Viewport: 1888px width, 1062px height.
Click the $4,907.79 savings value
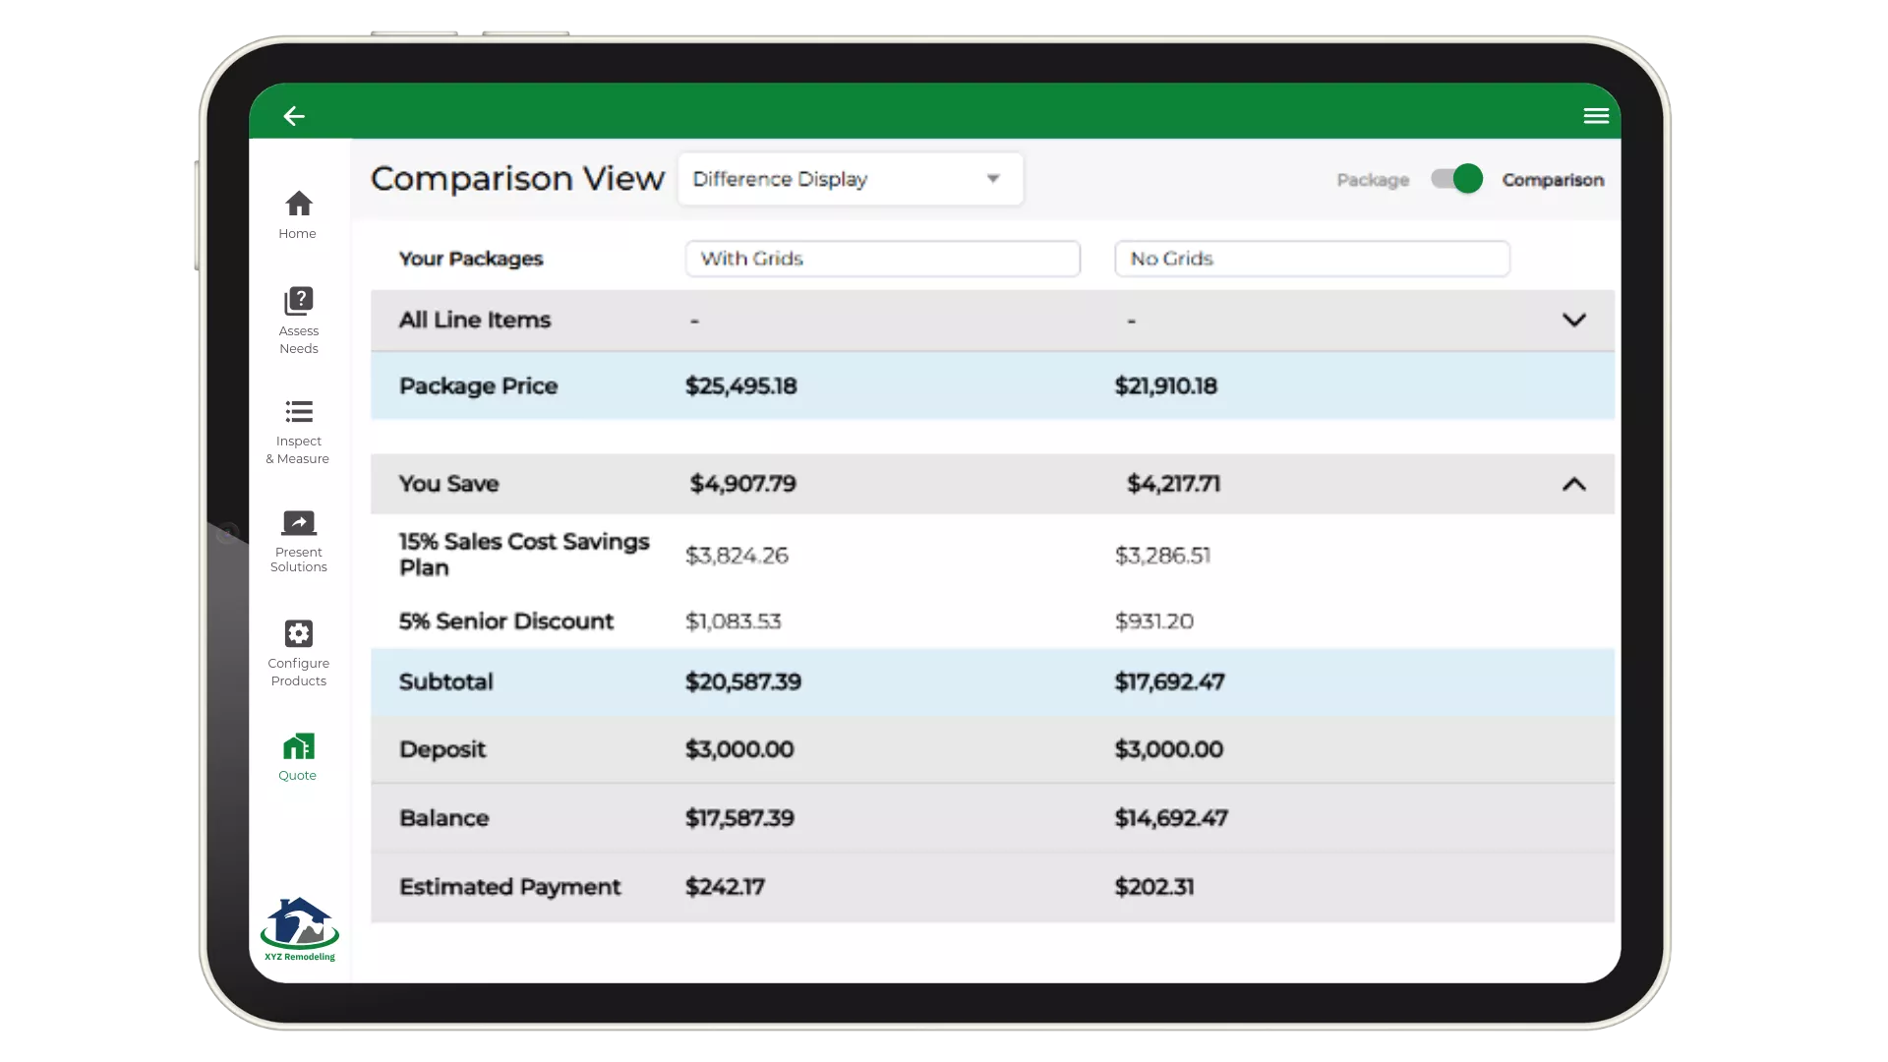point(743,484)
